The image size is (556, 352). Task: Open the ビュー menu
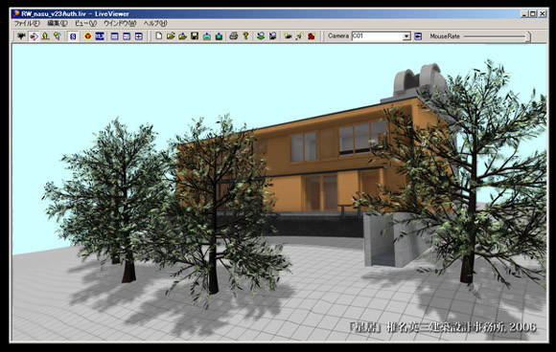coord(85,23)
